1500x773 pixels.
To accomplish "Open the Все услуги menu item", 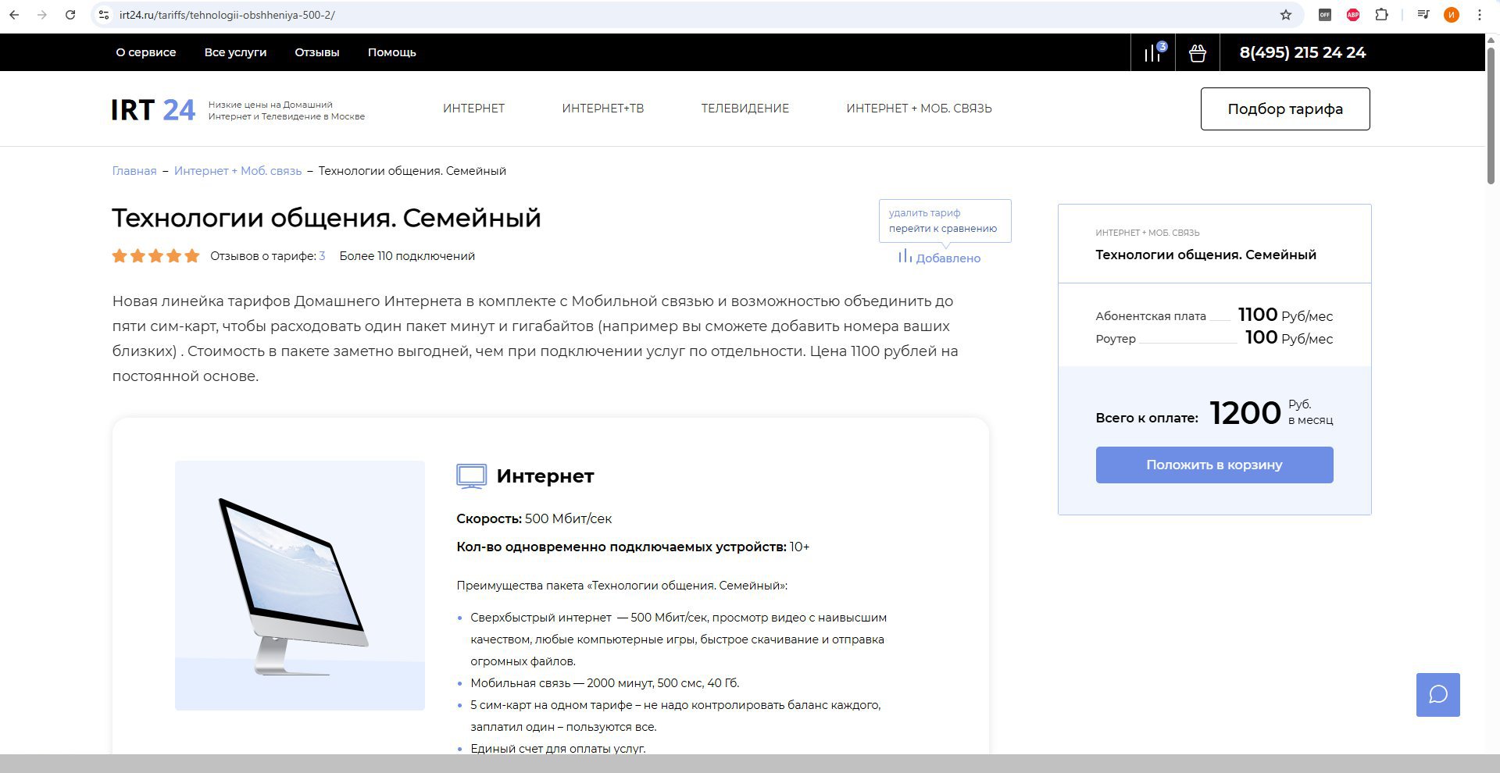I will pyautogui.click(x=235, y=52).
